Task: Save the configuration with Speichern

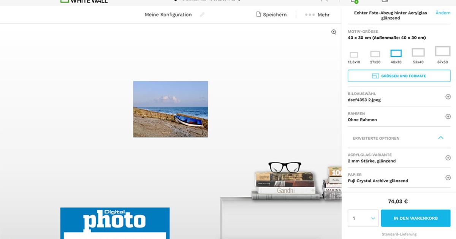Action: [271, 14]
